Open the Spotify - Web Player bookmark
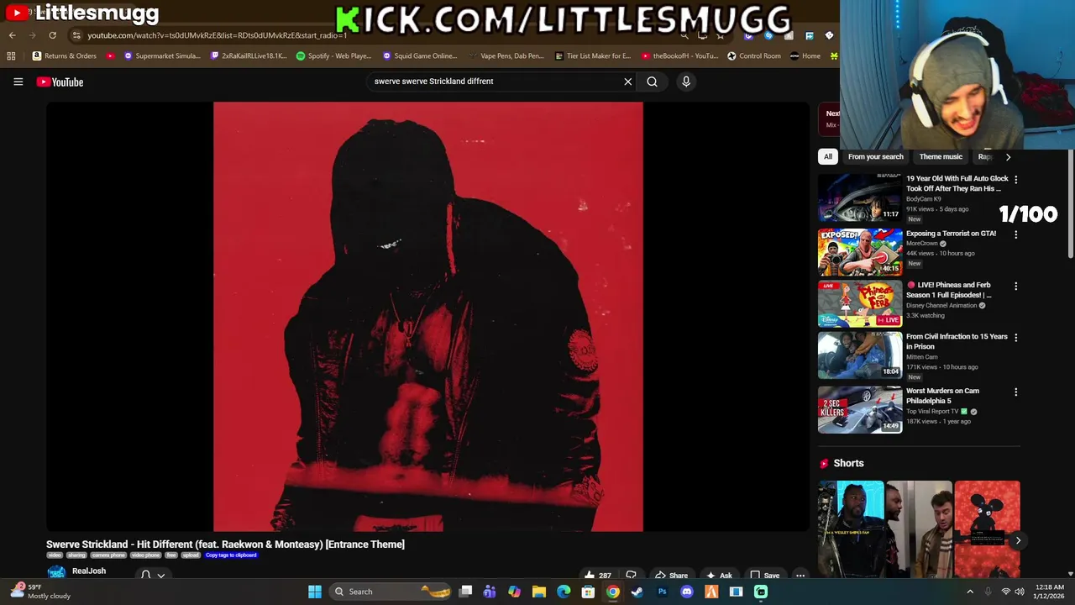Image resolution: width=1075 pixels, height=605 pixels. click(x=333, y=56)
